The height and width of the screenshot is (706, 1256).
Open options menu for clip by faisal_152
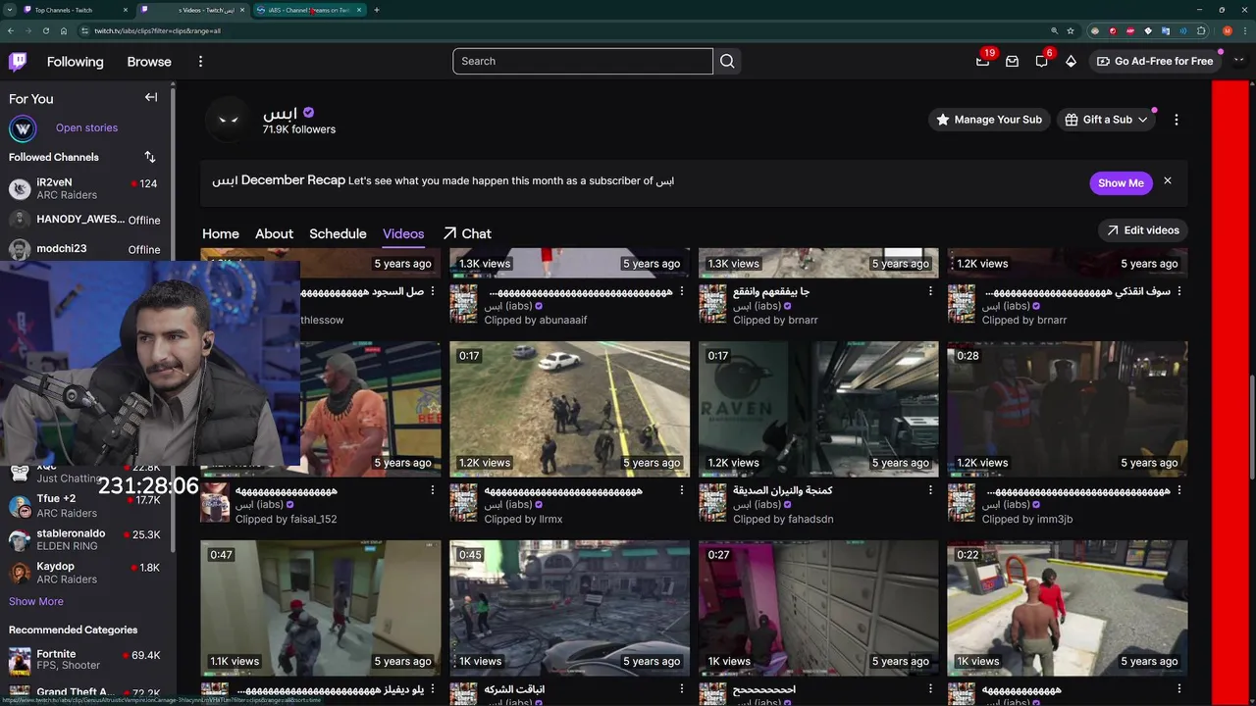point(433,490)
